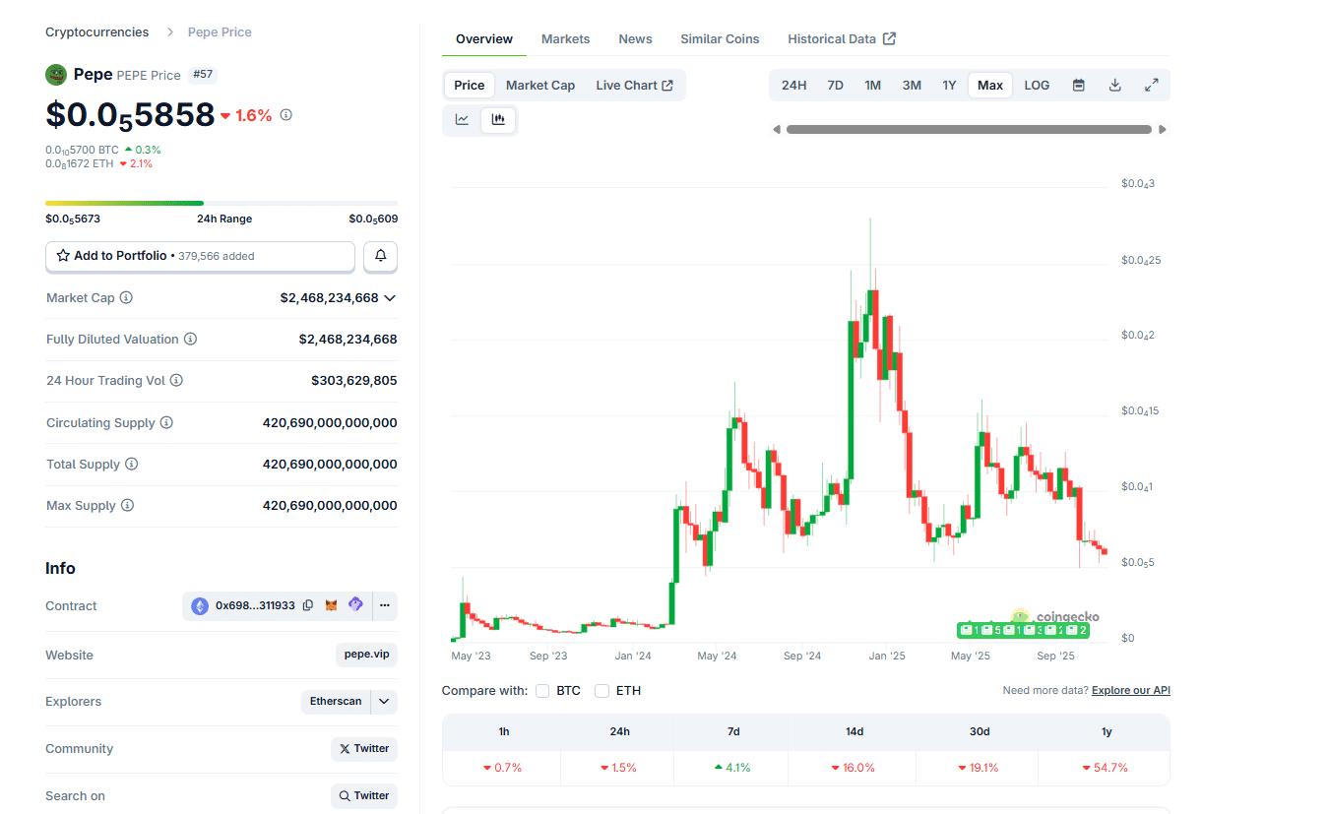The height and width of the screenshot is (814, 1329).
Task: Expand the chart to fullscreen
Action: [x=1151, y=85]
